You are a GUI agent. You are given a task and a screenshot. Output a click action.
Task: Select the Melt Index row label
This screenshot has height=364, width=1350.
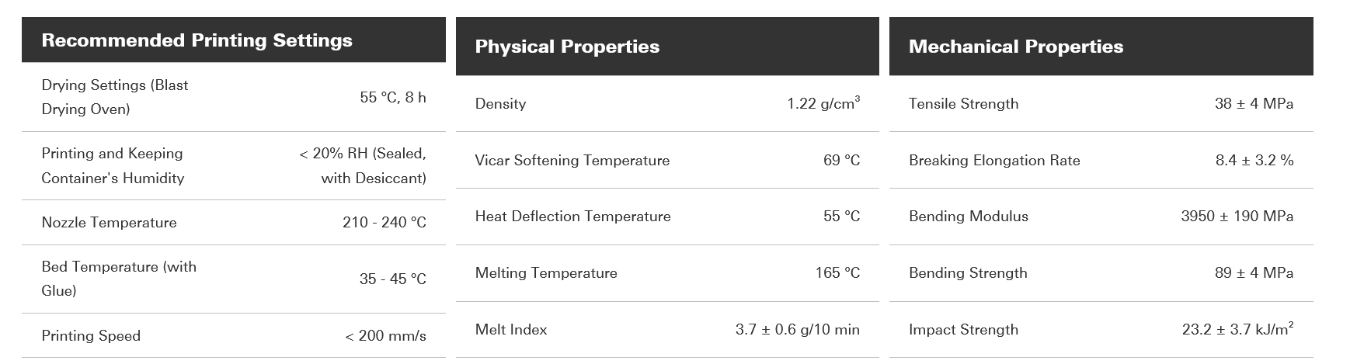pyautogui.click(x=511, y=330)
